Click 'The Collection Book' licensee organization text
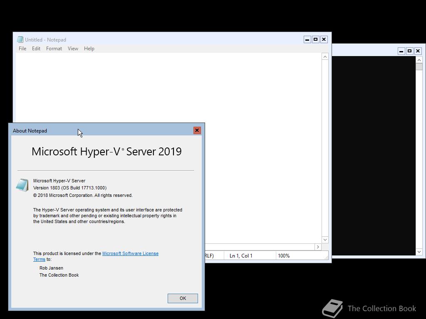This screenshot has height=319, width=426. 59,275
